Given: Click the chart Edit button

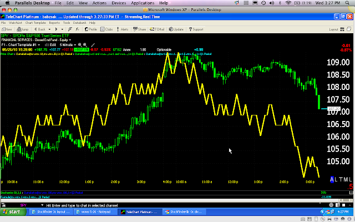Looking at the screenshot, I should [50, 45].
